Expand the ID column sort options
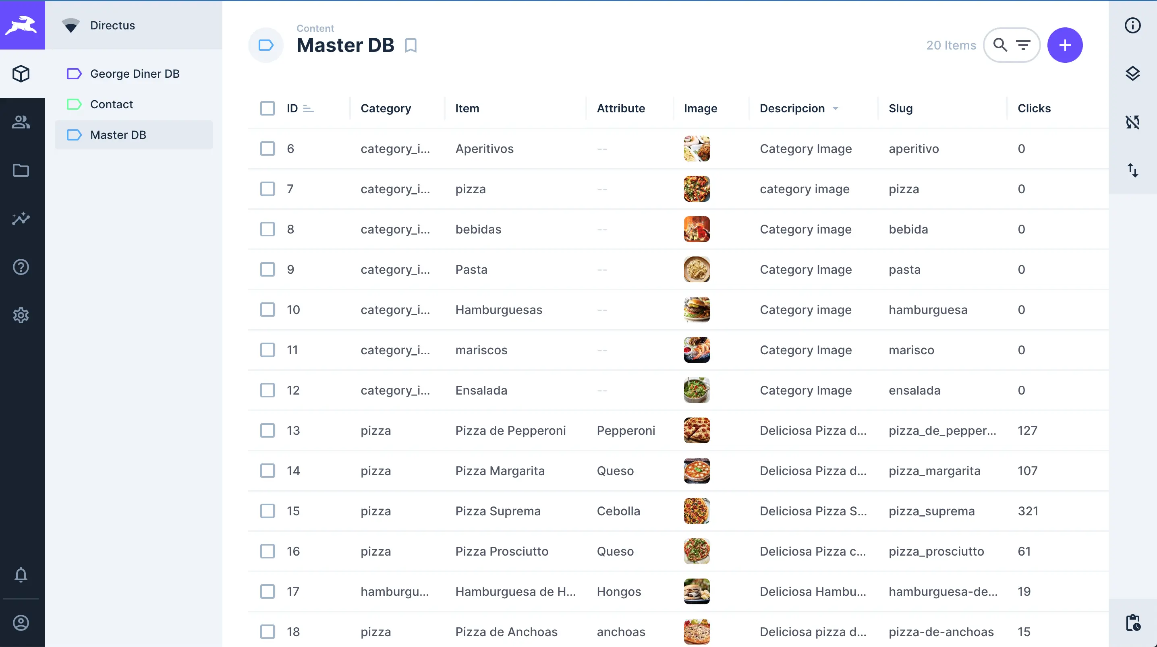 (308, 108)
